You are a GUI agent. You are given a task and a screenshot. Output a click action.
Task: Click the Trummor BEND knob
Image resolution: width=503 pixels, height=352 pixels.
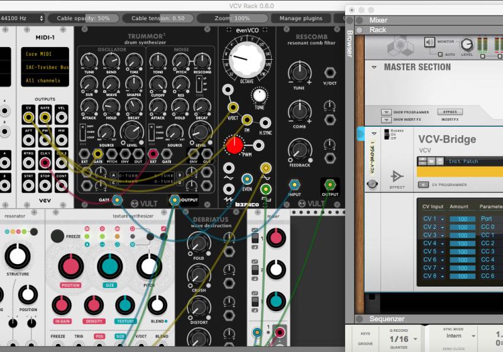pos(111,61)
